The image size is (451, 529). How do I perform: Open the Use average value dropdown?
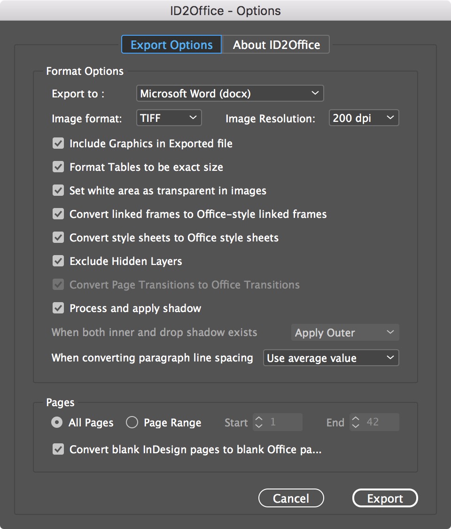[x=331, y=358]
